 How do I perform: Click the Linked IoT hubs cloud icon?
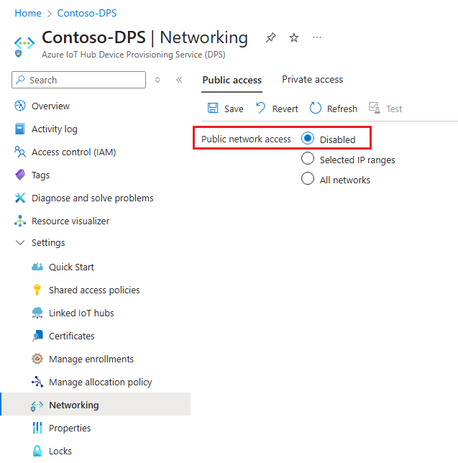[x=37, y=313]
